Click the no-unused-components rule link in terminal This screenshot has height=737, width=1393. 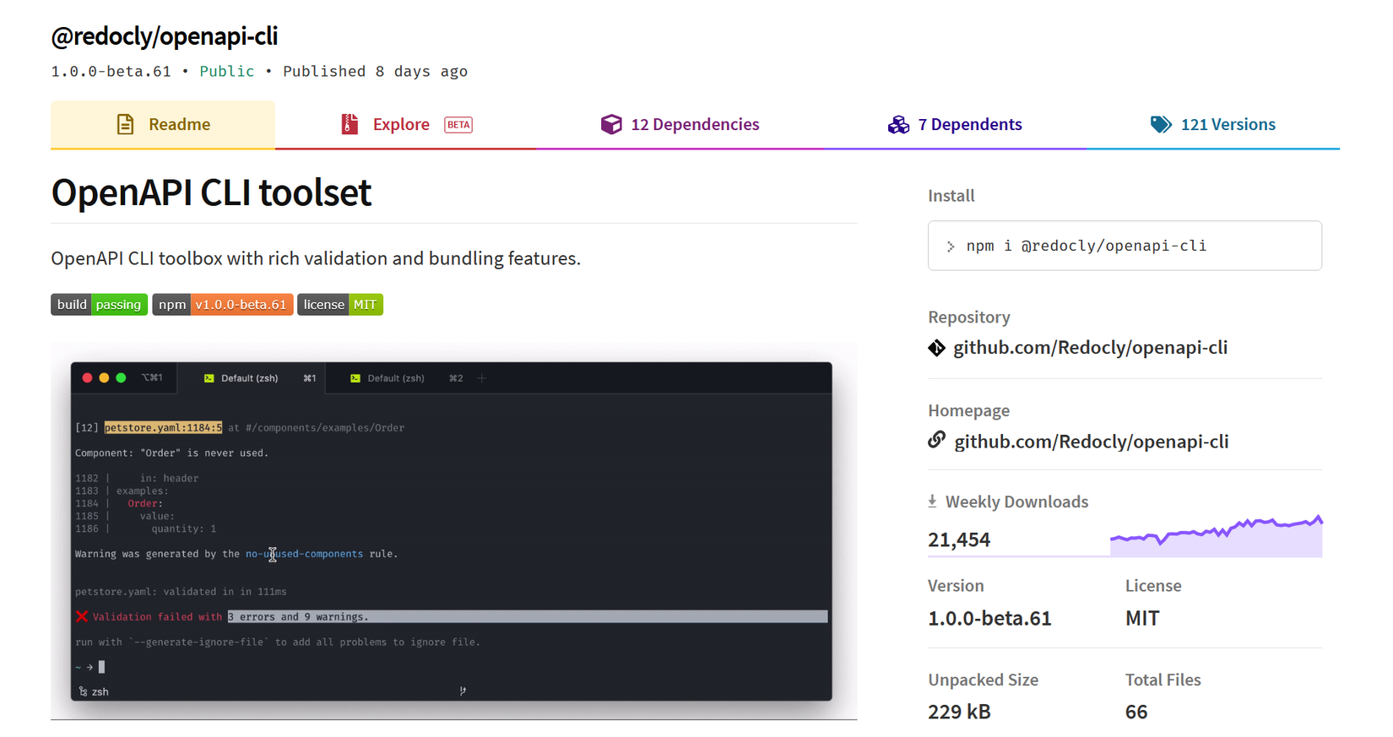click(x=304, y=554)
